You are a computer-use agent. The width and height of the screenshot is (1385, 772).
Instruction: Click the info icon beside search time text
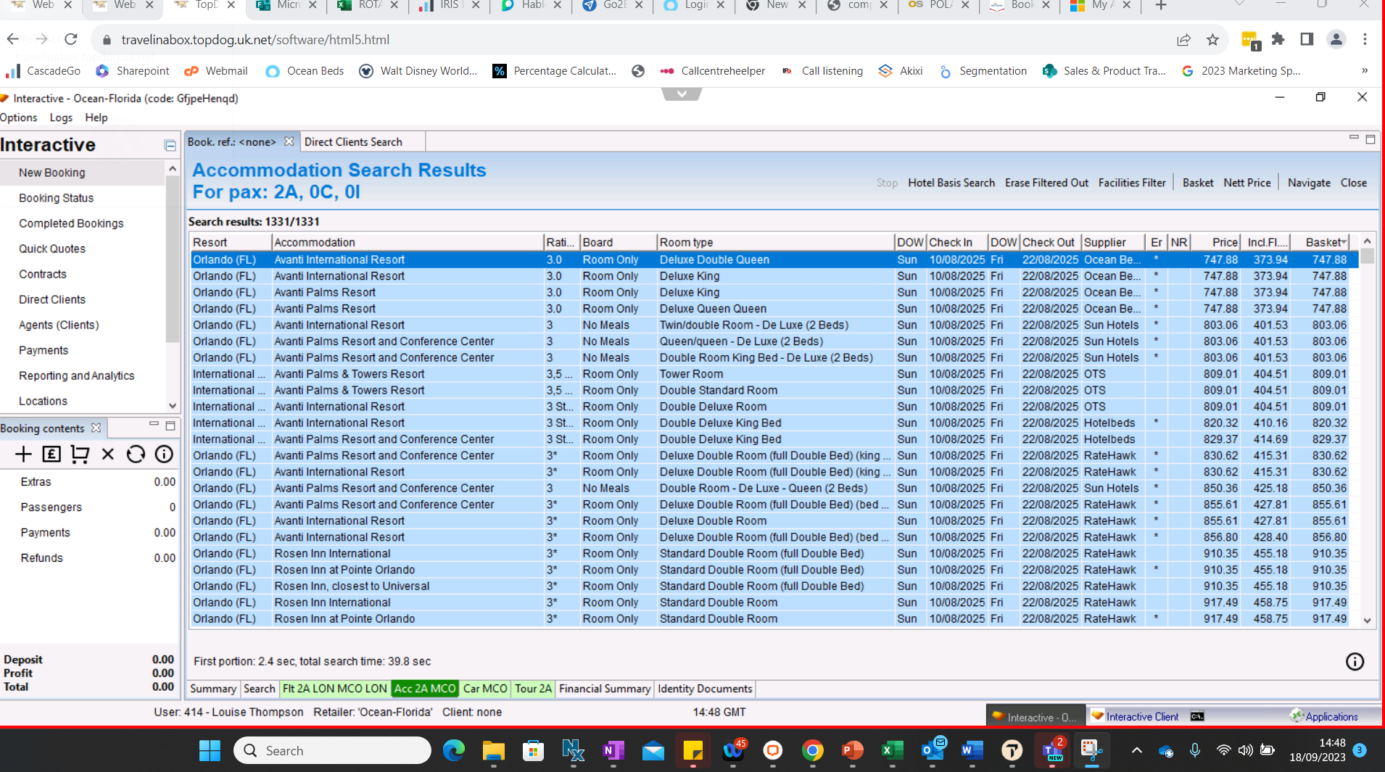pos(1355,661)
